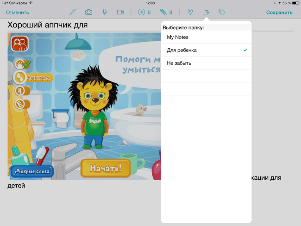
Task: Select the My Notes folder
Action: coord(207,37)
